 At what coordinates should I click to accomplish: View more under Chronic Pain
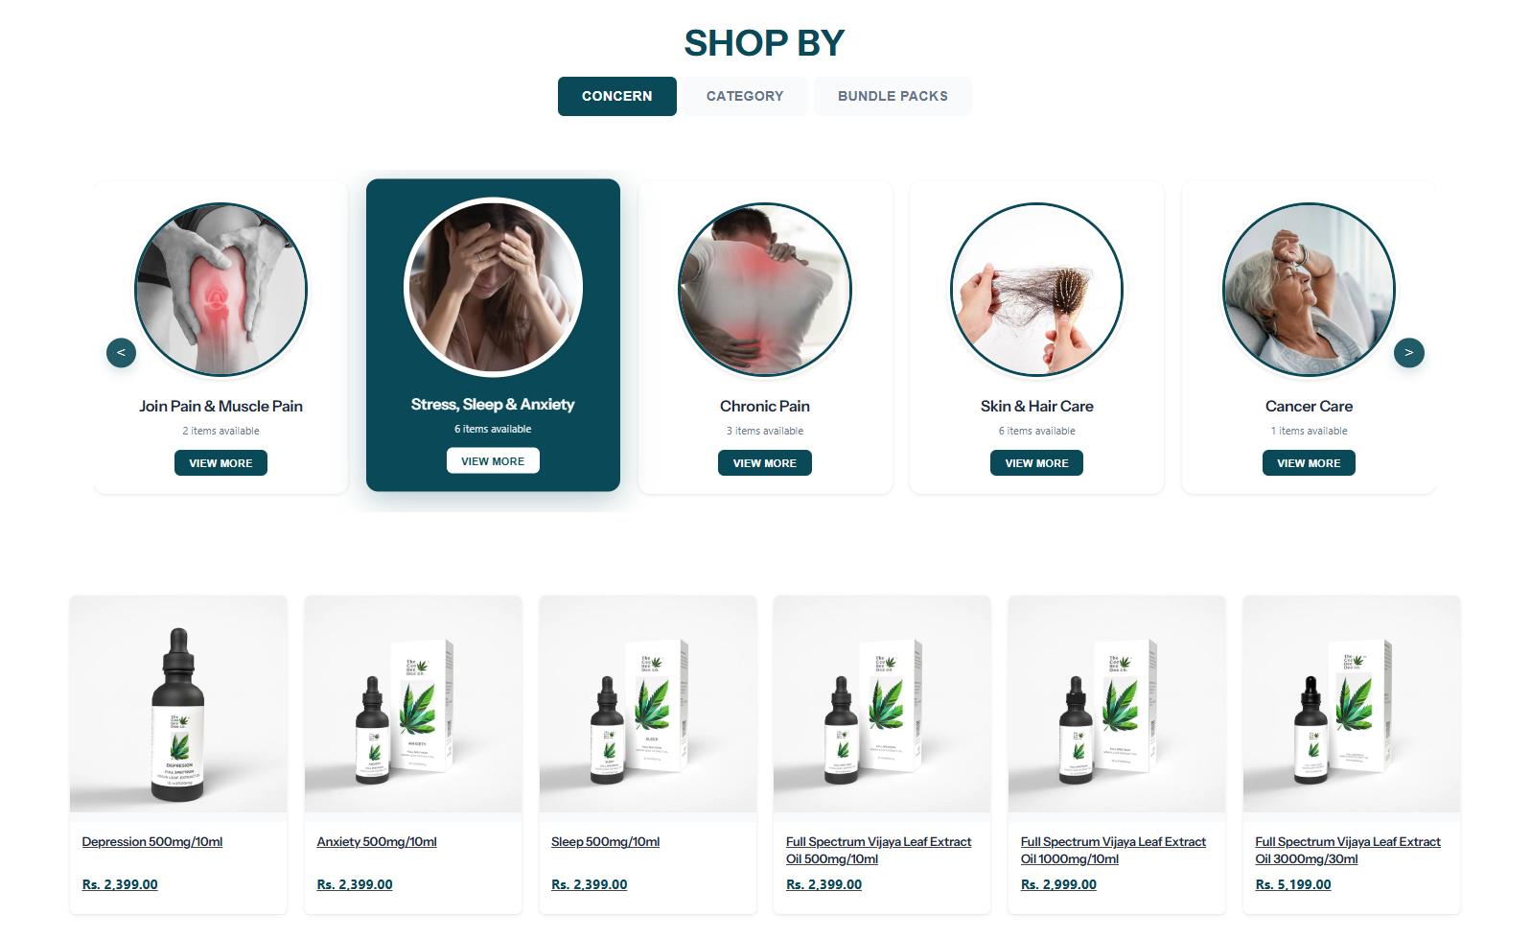765,463
